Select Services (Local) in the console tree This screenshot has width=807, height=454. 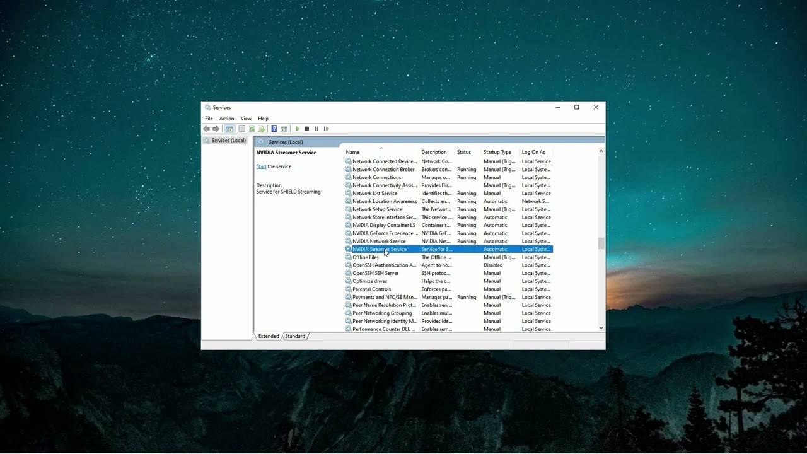pyautogui.click(x=228, y=141)
